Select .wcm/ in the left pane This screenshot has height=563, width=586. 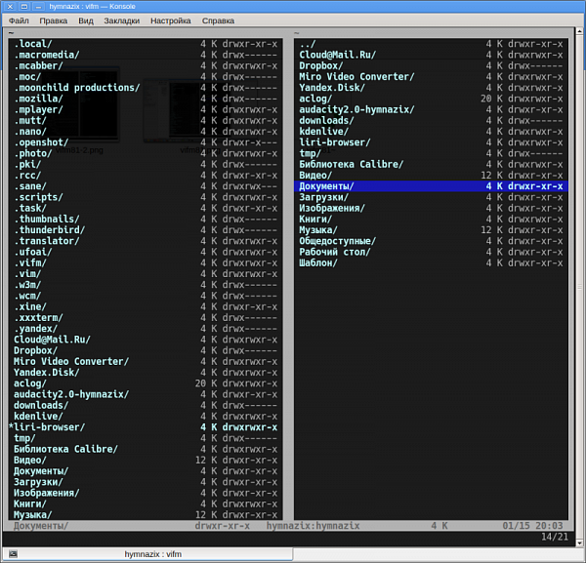click(146, 296)
